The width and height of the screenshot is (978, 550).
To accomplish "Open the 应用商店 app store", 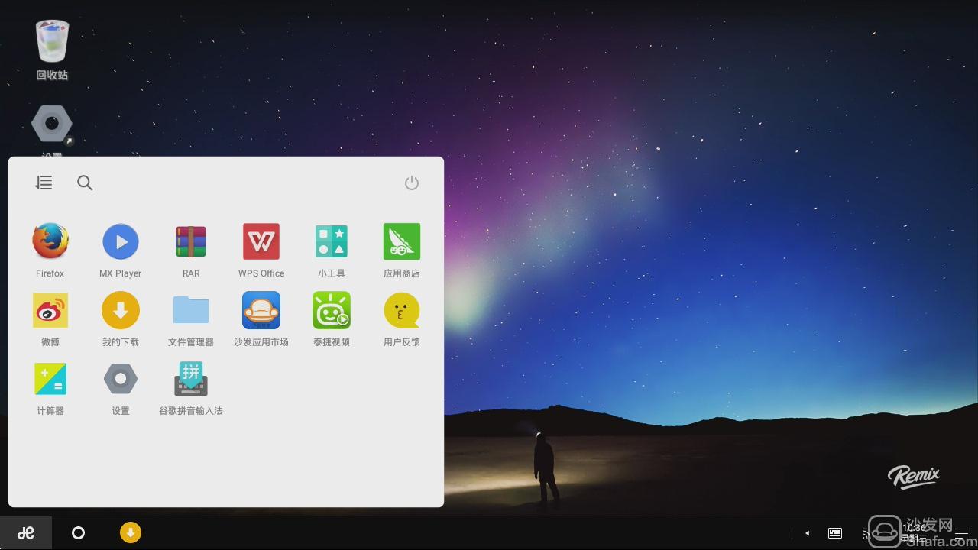I will 402,242.
